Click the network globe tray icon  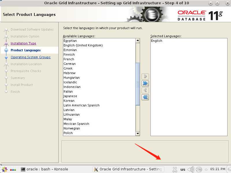pyautogui.click(x=199, y=170)
